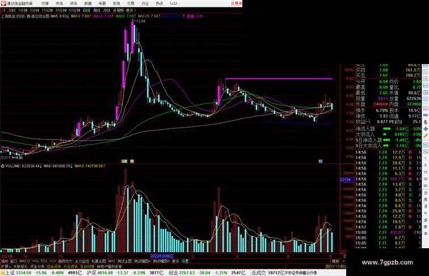Image resolution: width=429 pixels, height=276 pixels.
Task: Open indicator 设置 in bottom bar
Action: pyautogui.click(x=185, y=261)
